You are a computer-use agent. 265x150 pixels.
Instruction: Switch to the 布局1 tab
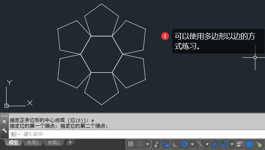[x=33, y=143]
